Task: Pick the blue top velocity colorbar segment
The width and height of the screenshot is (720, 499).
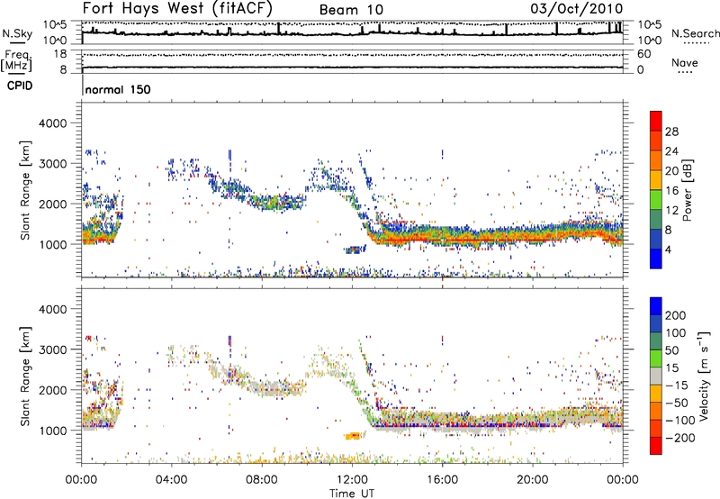Action: click(x=656, y=306)
